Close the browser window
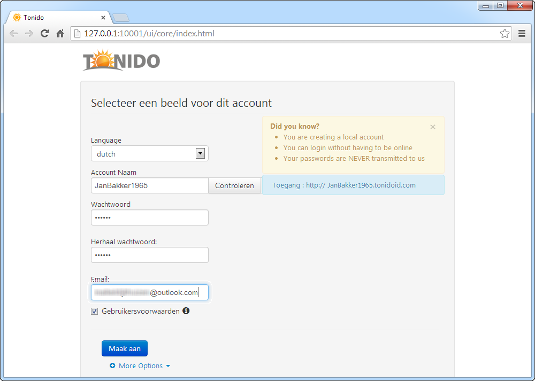Viewport: 535px width, 381px height. 520,5
